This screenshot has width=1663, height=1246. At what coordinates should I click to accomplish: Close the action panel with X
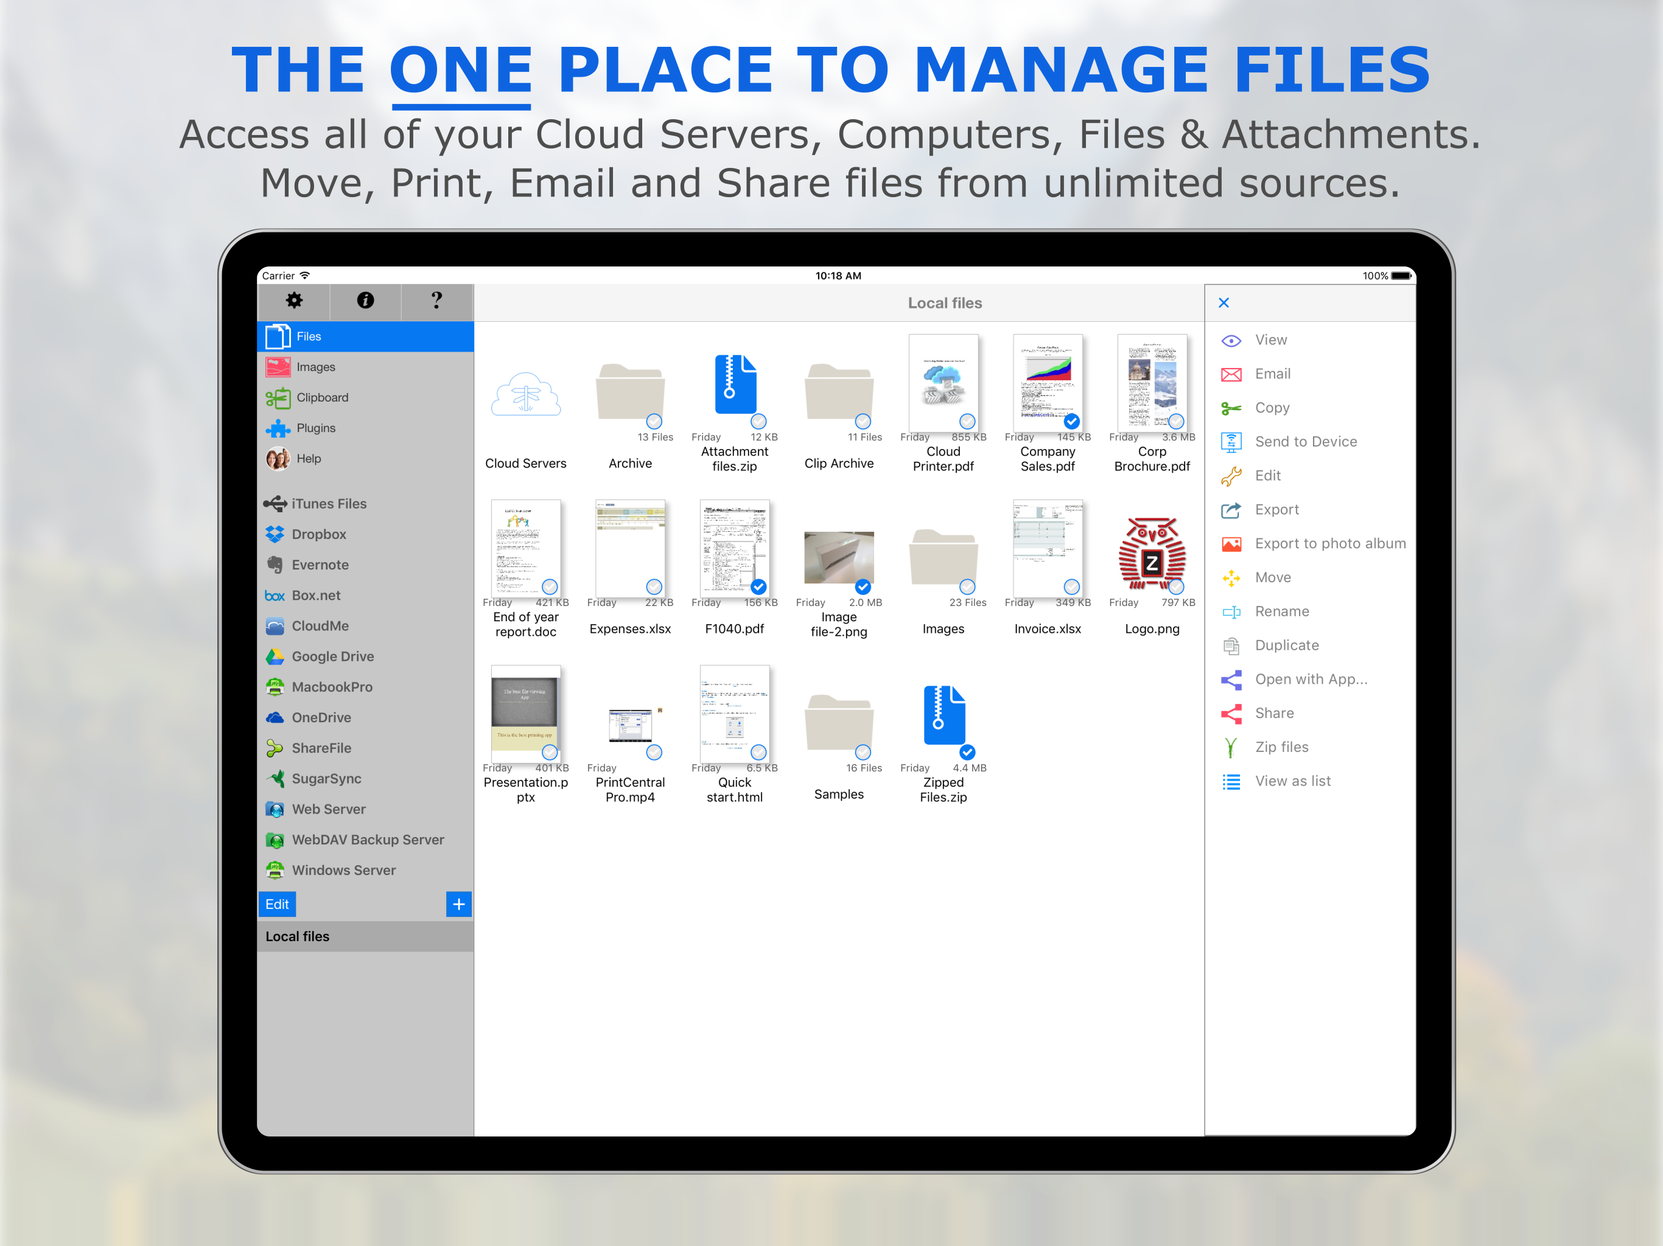coord(1223,303)
